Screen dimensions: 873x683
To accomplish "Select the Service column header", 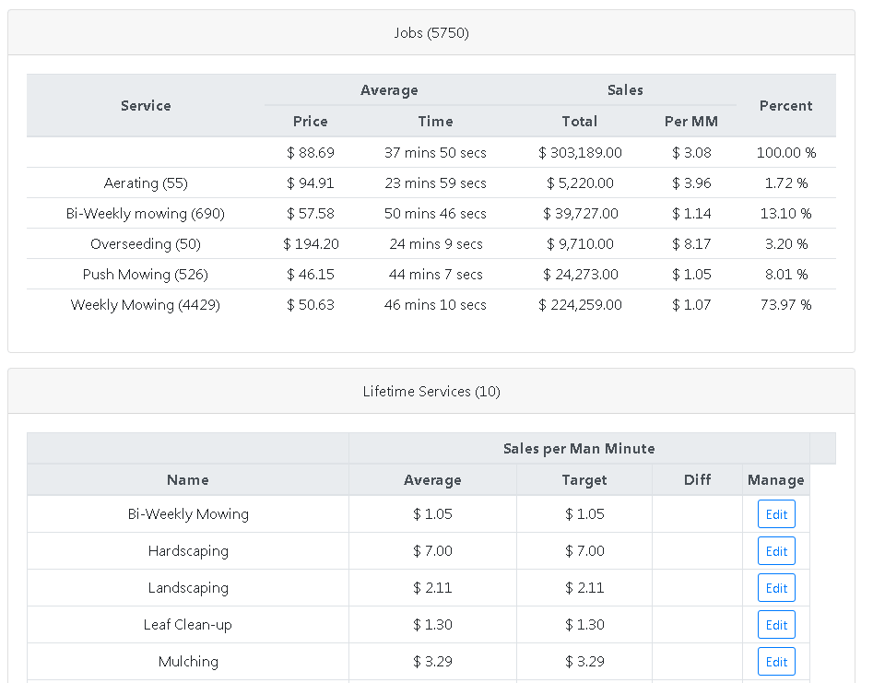I will [x=146, y=106].
